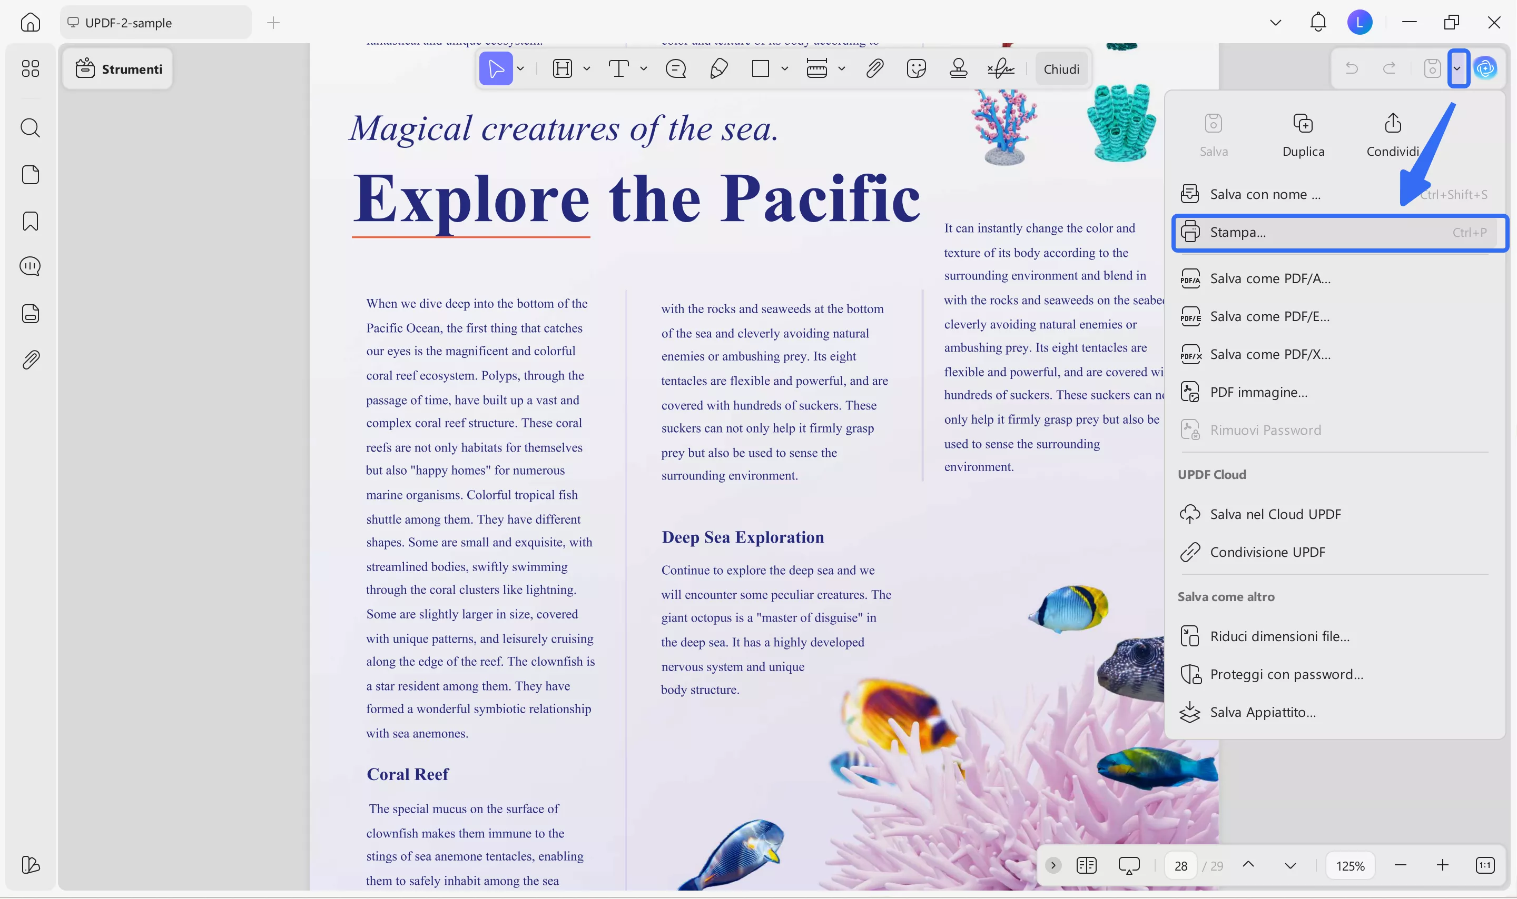Select the stamp tool in toolbar

(958, 68)
